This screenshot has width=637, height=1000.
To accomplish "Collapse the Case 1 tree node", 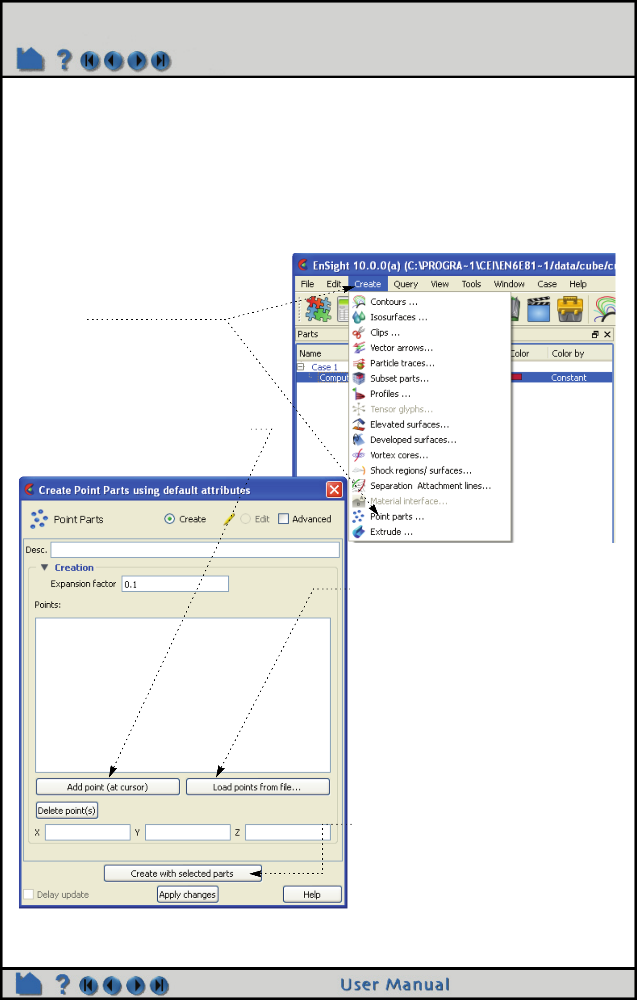I will pos(301,367).
